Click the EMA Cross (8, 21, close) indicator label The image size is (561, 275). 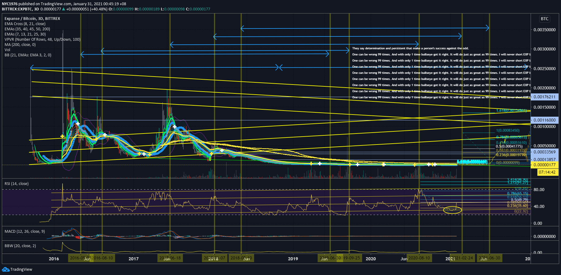(25, 24)
